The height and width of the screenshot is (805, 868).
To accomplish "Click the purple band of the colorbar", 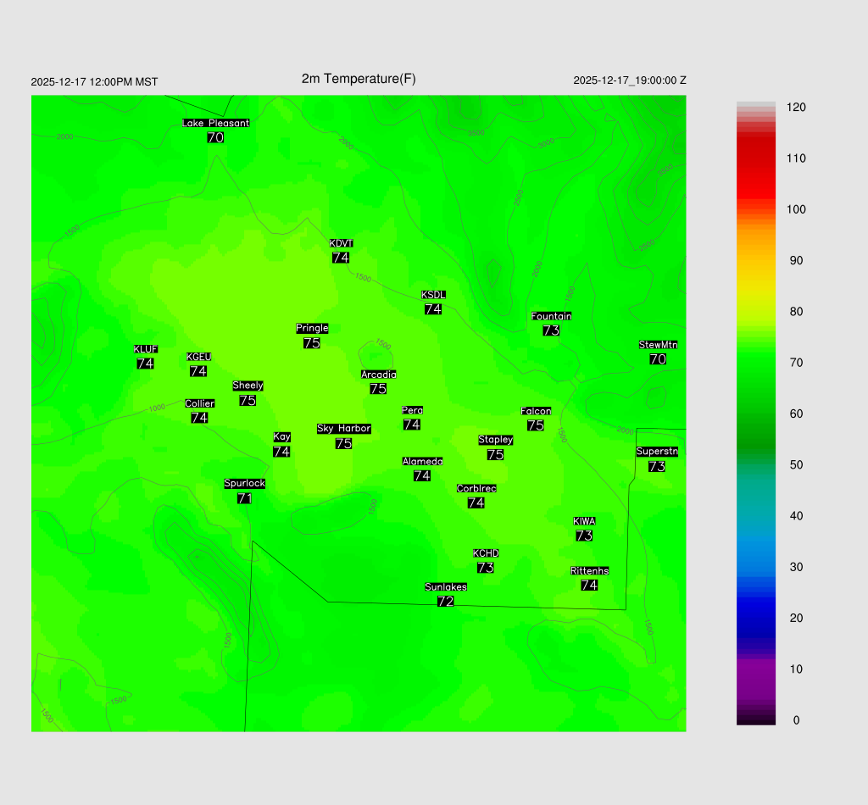I will (756, 678).
